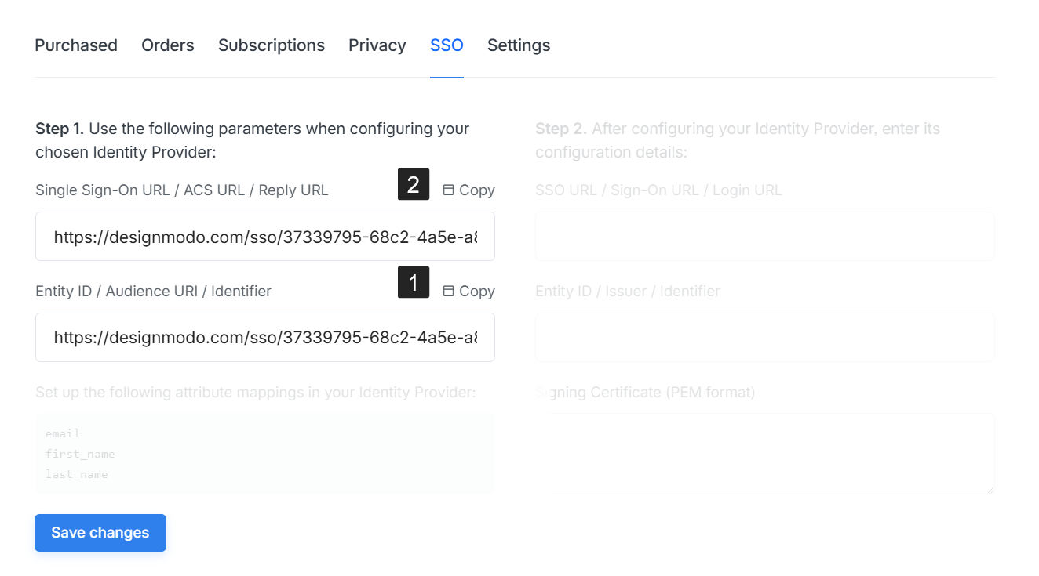Focus the Entity ID / Issuer input
This screenshot has height=576, width=1039.
coord(764,338)
